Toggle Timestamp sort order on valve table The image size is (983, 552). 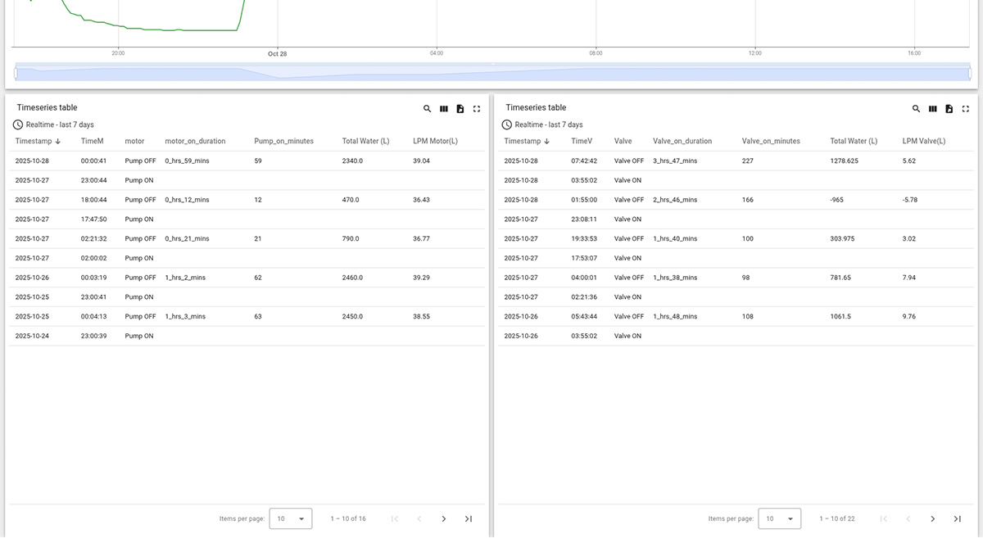527,141
